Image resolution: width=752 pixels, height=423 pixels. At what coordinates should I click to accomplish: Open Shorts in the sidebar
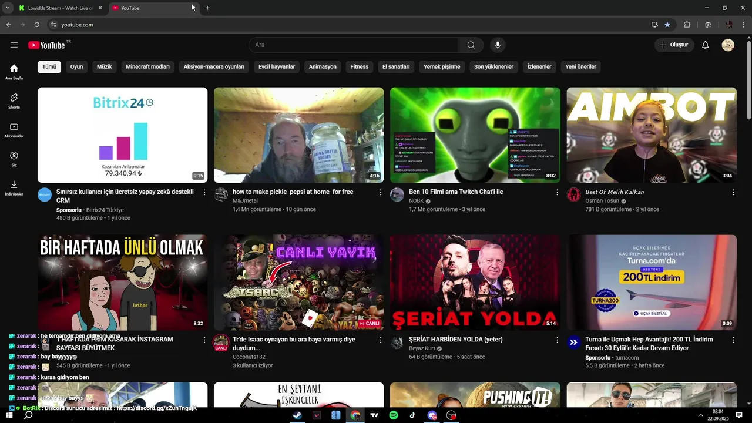[x=14, y=101]
